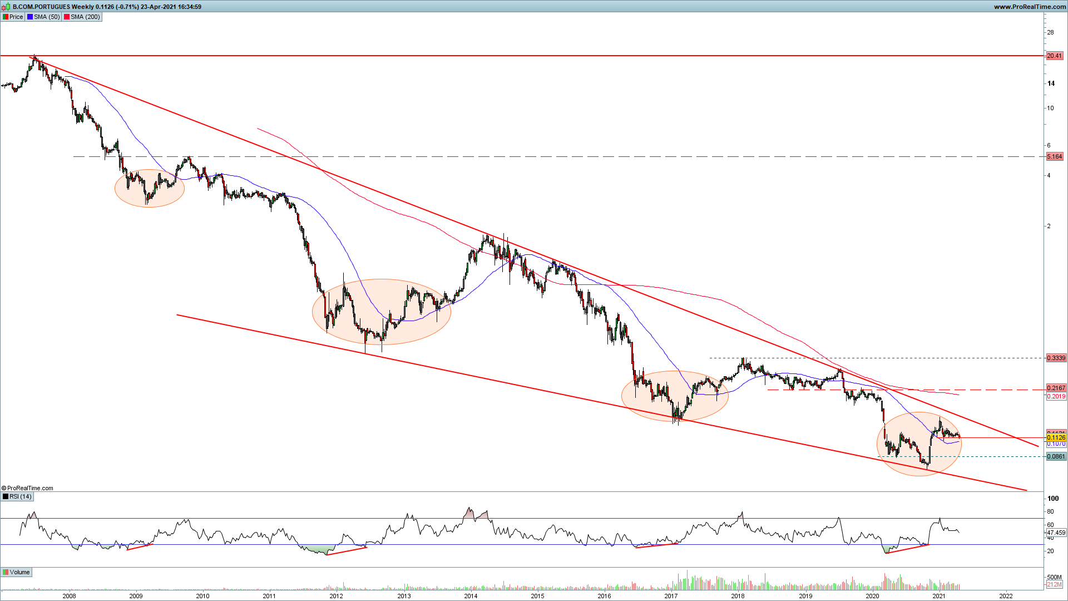
Task: Click the black RSI (14) legend icon
Action: point(6,496)
